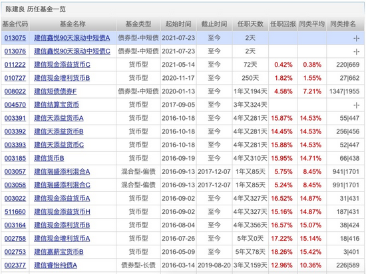Screen dimensions: 366x274
Task: Click fund code 002758
Action: [15, 239]
